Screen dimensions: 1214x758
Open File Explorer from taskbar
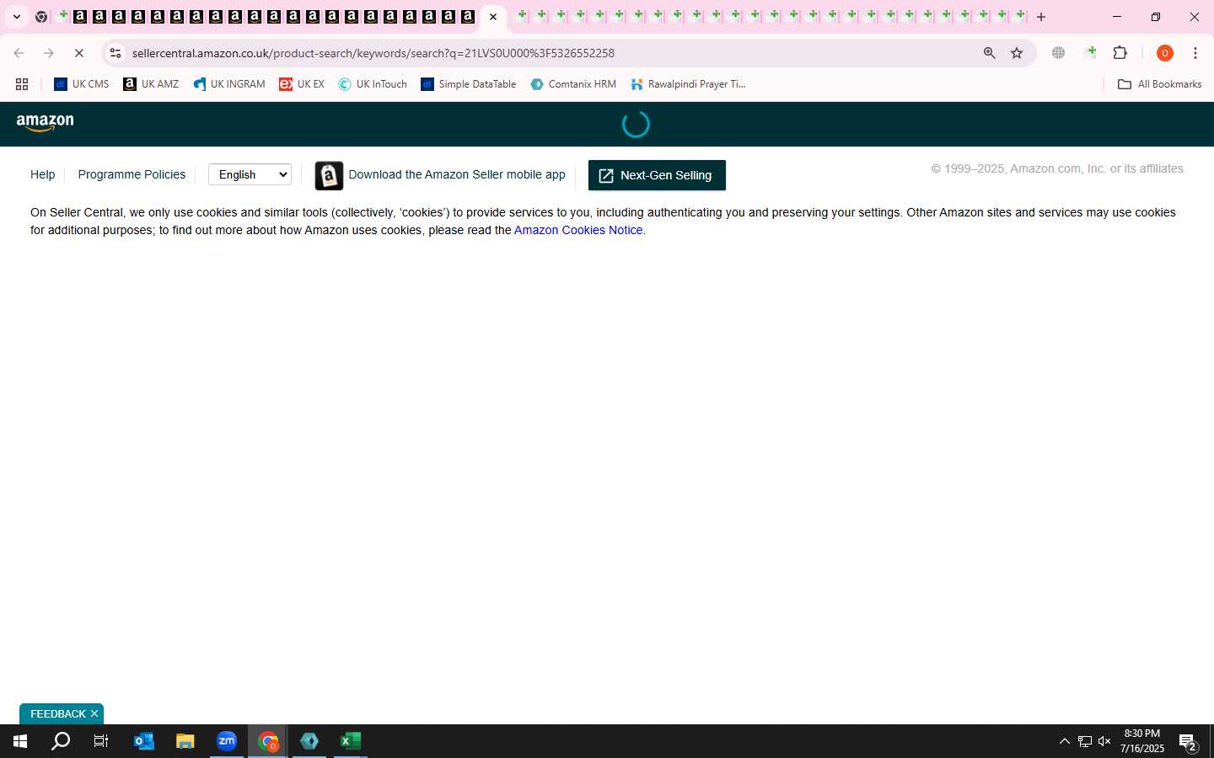tap(185, 741)
